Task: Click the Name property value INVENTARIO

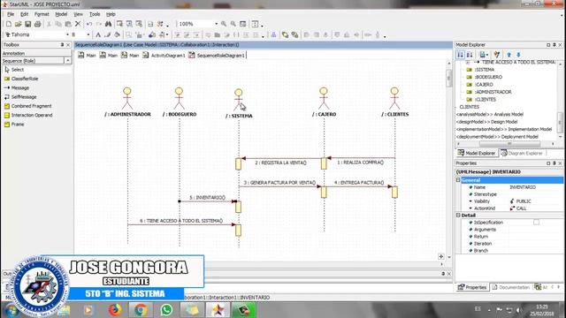Action: (523, 187)
